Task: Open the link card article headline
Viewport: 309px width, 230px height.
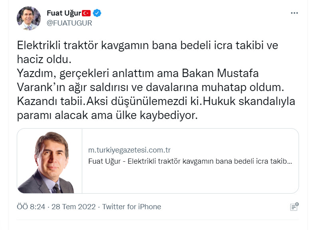Action: pos(190,162)
